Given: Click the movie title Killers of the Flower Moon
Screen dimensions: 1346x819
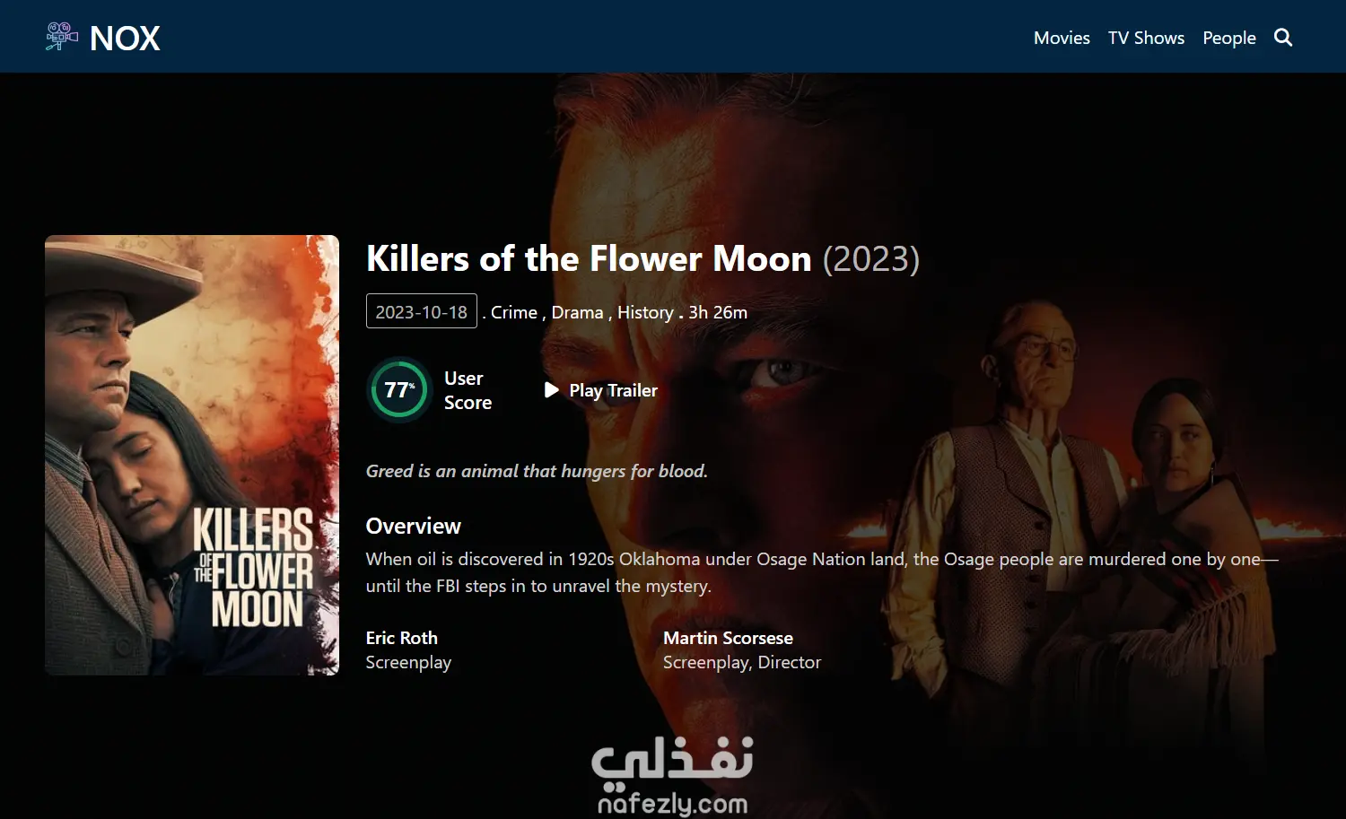Looking at the screenshot, I should 589,258.
